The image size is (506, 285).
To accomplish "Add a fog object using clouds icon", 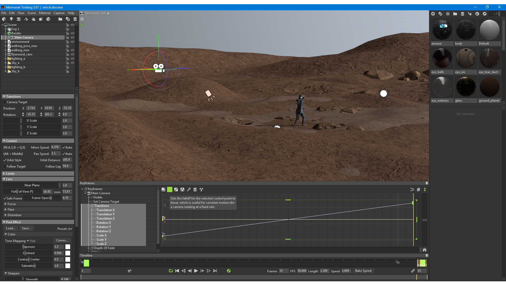I will pyautogui.click(x=33, y=19).
